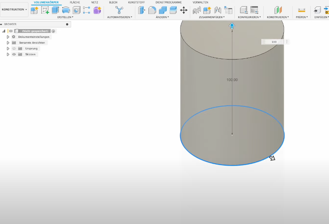Select the Move/Copy four-arrow icon
The width and height of the screenshot is (329, 224).
(184, 10)
